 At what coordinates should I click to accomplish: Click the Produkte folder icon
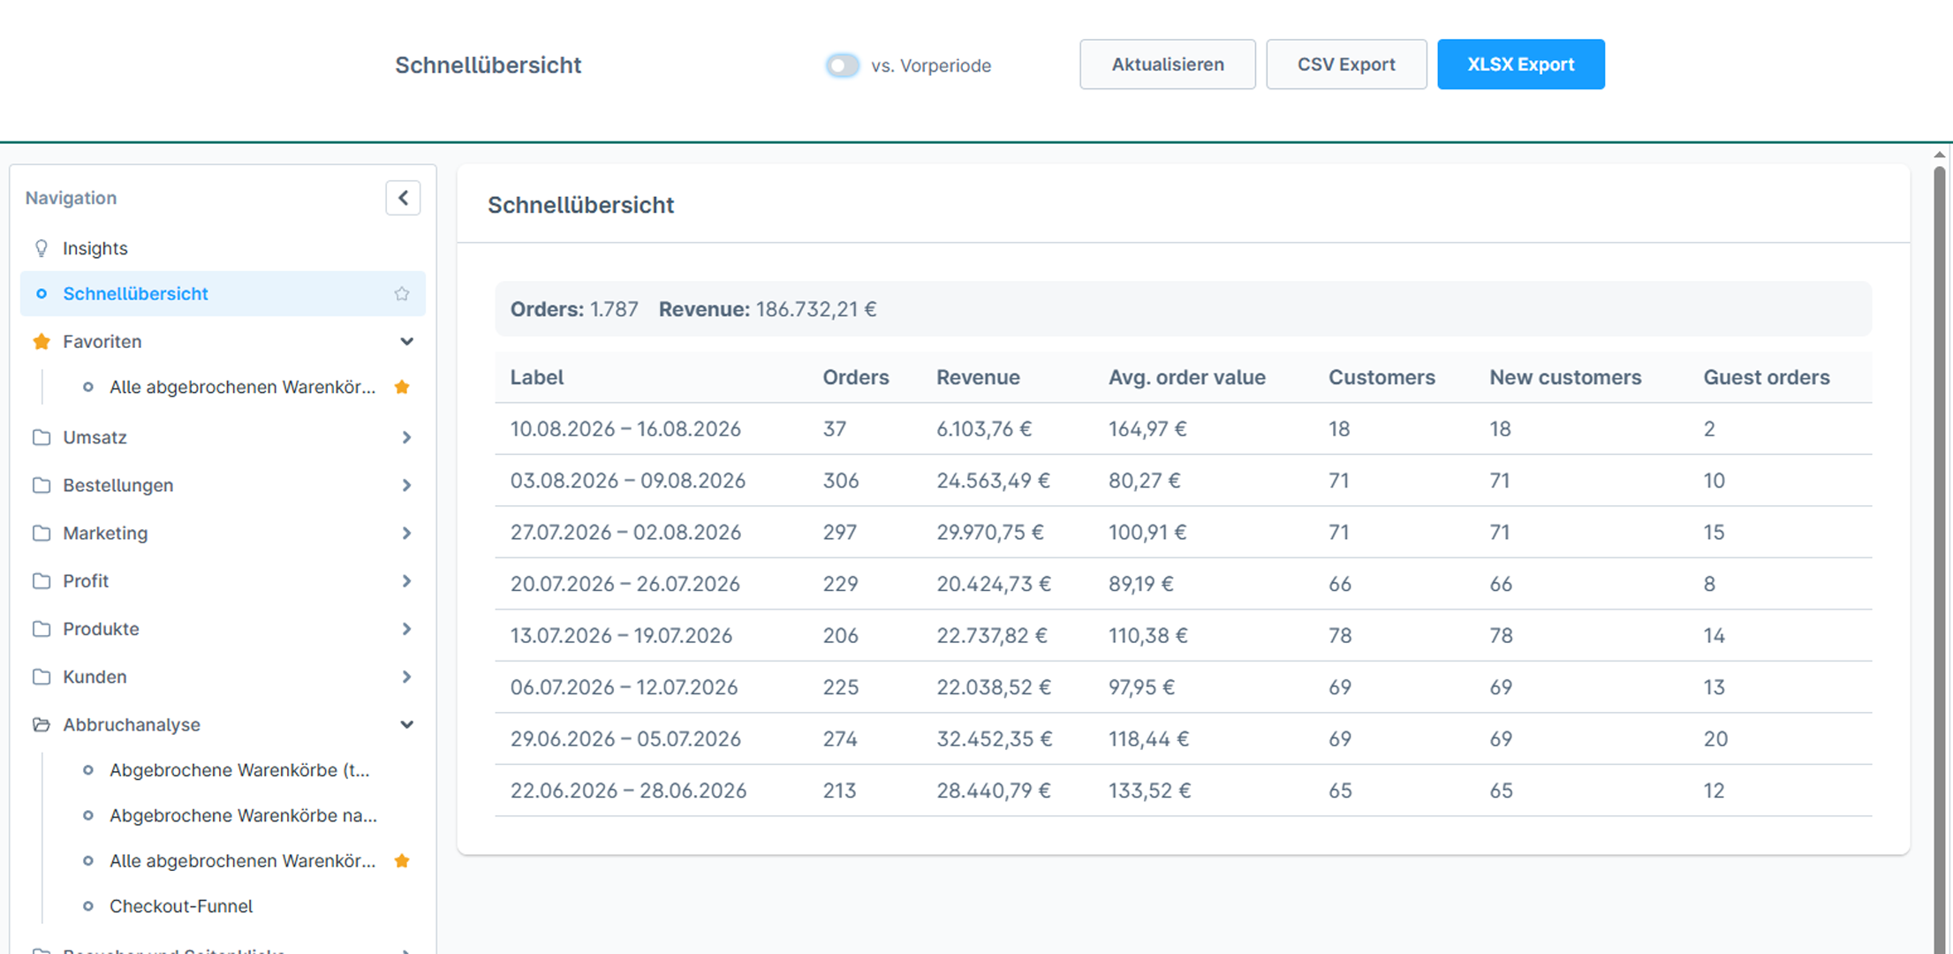pos(42,629)
